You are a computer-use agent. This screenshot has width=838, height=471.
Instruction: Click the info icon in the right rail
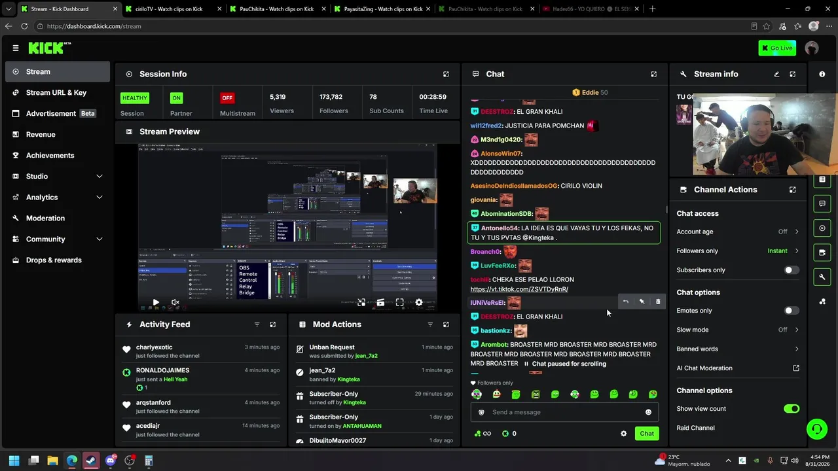click(x=822, y=75)
